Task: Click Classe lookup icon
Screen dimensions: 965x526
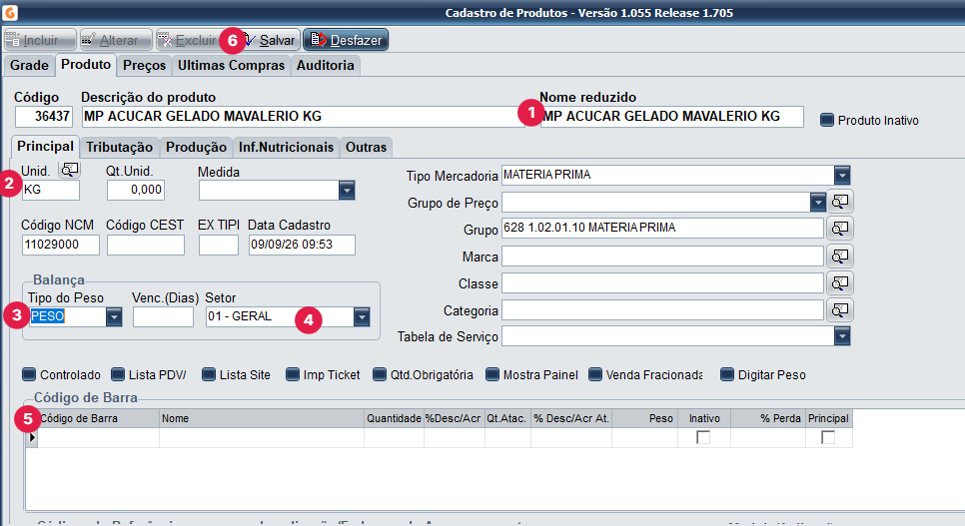Action: (x=840, y=283)
